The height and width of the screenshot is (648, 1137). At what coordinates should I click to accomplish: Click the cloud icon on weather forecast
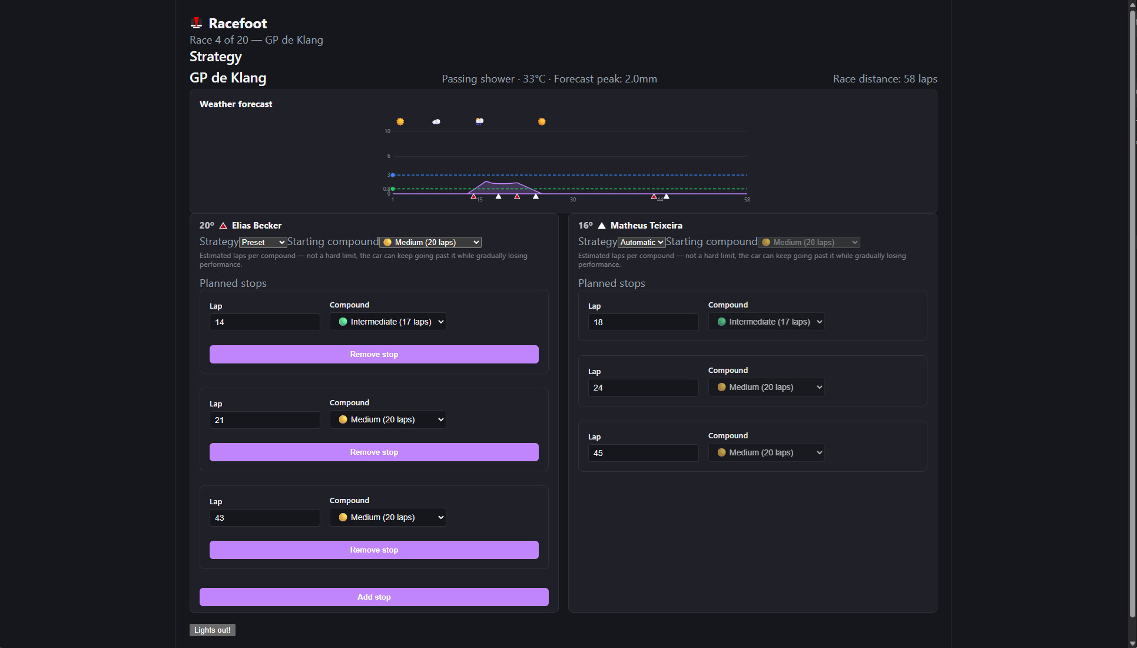[x=436, y=121]
